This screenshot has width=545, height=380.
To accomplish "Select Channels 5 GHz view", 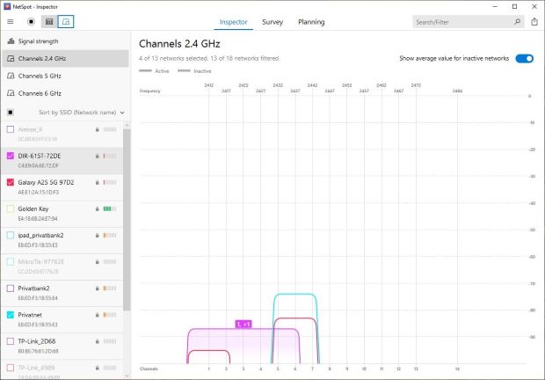I will pos(65,76).
